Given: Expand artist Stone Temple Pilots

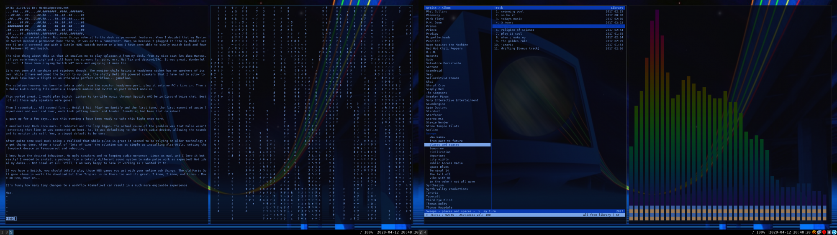Looking at the screenshot, I should 442,126.
